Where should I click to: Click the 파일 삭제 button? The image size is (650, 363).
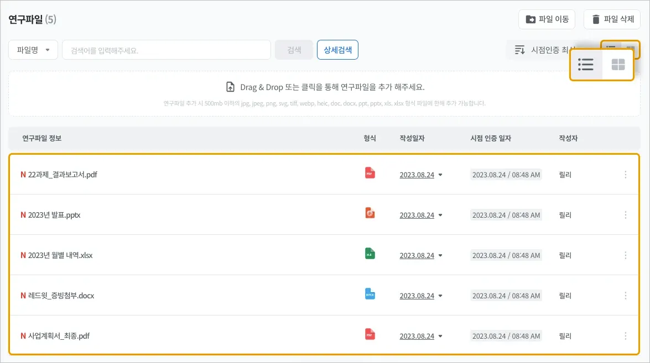(x=612, y=19)
